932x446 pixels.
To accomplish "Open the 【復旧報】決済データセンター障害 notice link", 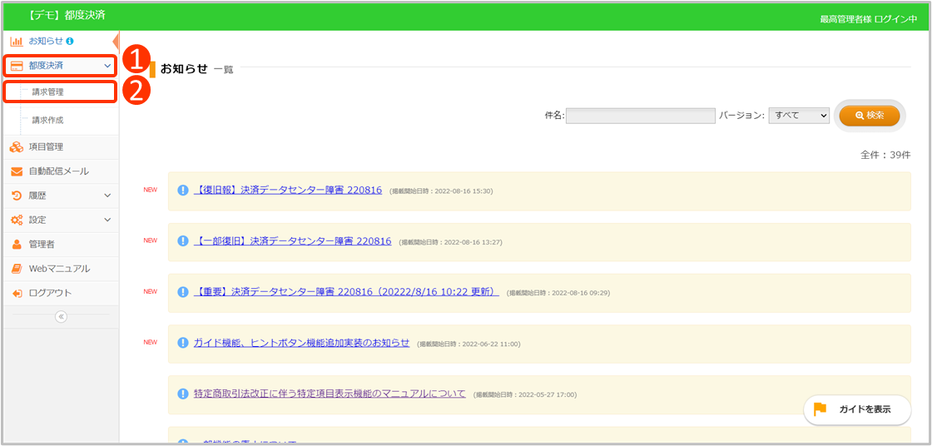I will (x=287, y=190).
